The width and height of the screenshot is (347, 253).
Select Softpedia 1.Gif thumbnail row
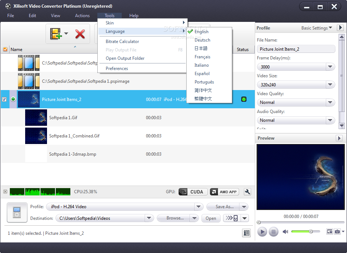click(128, 117)
